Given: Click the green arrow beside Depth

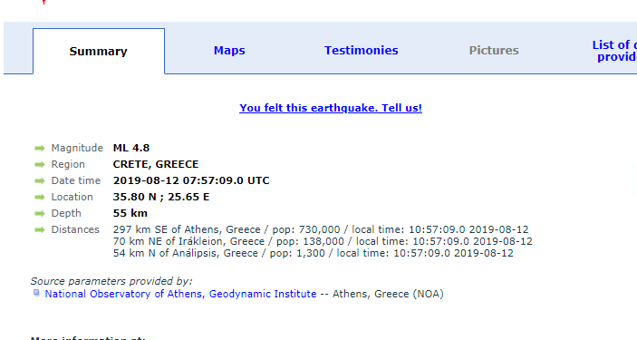Looking at the screenshot, I should click(39, 213).
